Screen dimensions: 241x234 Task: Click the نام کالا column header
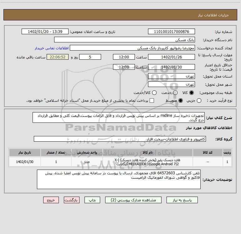click(x=147, y=152)
